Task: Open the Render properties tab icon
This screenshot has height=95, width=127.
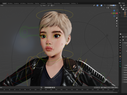Action: pos(120,40)
